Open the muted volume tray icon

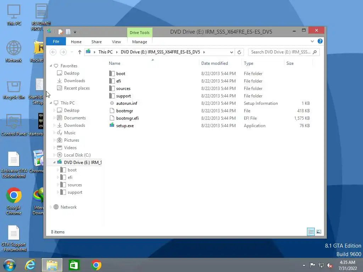tap(330, 265)
